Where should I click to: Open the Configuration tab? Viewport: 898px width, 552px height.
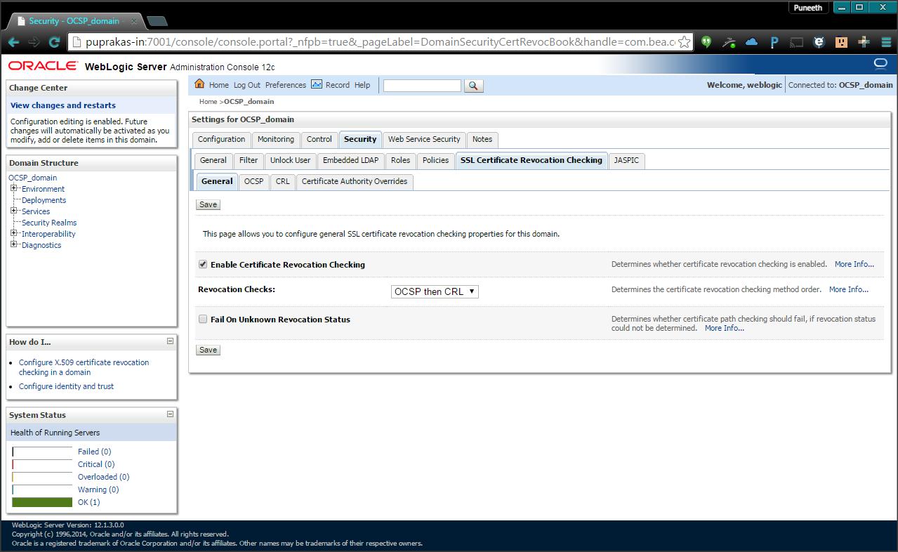click(x=221, y=139)
